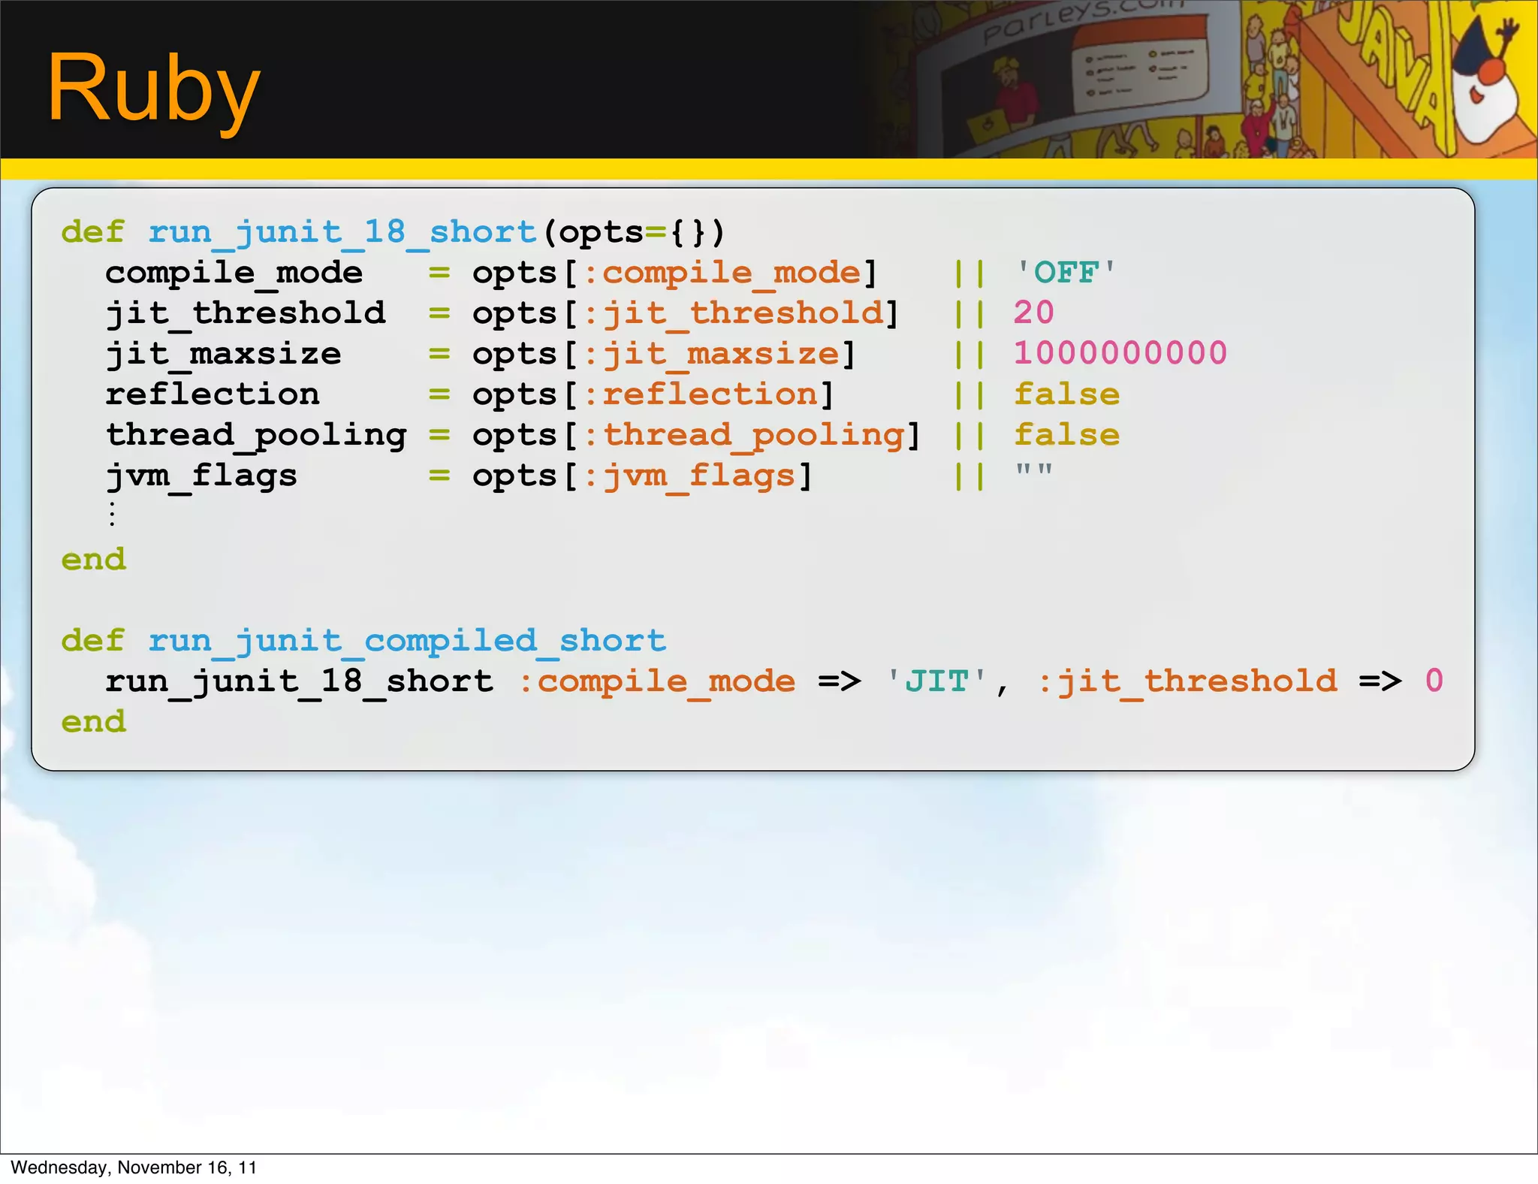The width and height of the screenshot is (1538, 1184).
Task: Click the jit_threshold default value 20
Action: (1033, 313)
